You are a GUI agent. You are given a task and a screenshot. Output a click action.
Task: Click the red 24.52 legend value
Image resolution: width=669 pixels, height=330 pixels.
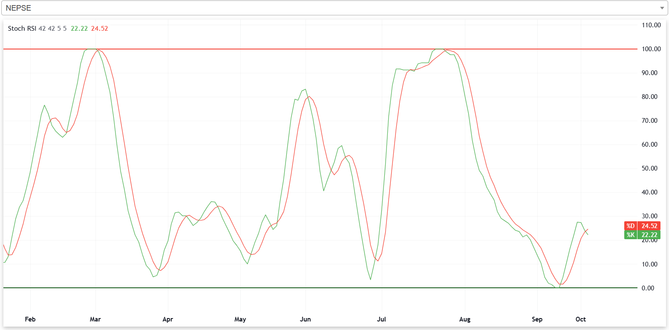(99, 29)
